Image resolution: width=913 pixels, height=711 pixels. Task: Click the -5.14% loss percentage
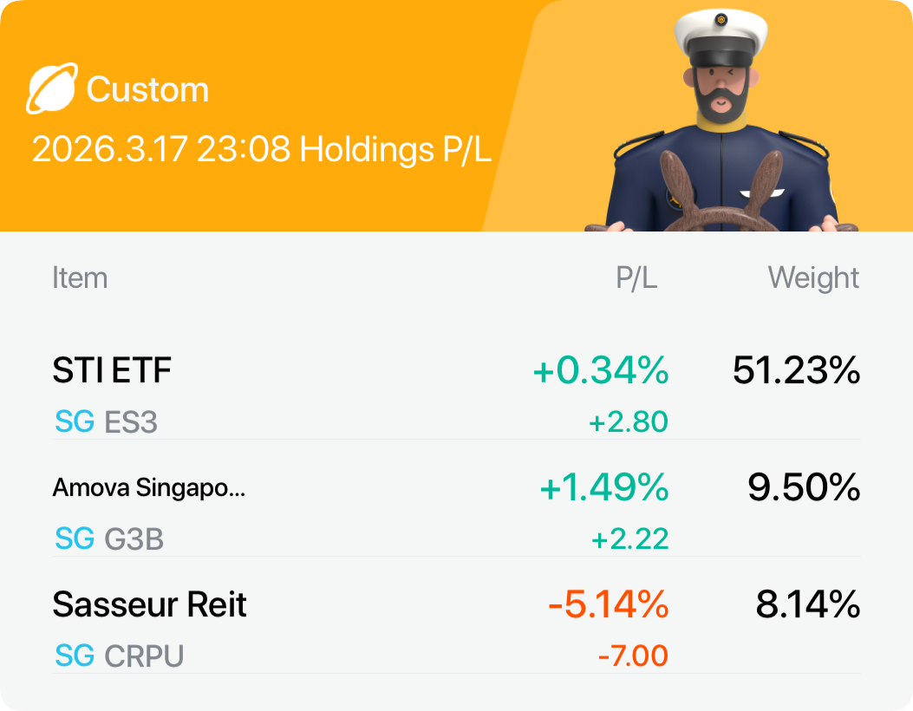point(609,604)
